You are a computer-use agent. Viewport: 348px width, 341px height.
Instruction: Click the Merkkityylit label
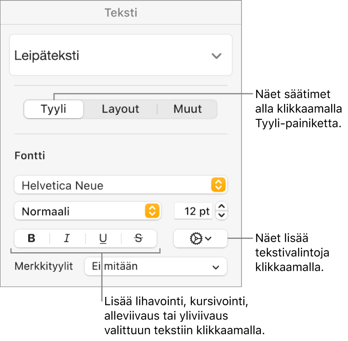(x=44, y=266)
